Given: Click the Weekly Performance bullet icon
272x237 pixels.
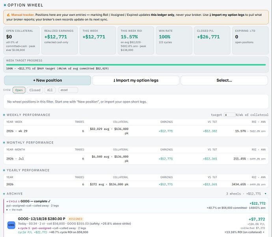Looking at the screenshot, I should (x=4, y=115).
